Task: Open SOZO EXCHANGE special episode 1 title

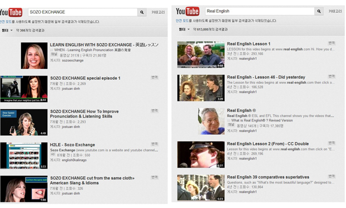Action: click(85, 78)
